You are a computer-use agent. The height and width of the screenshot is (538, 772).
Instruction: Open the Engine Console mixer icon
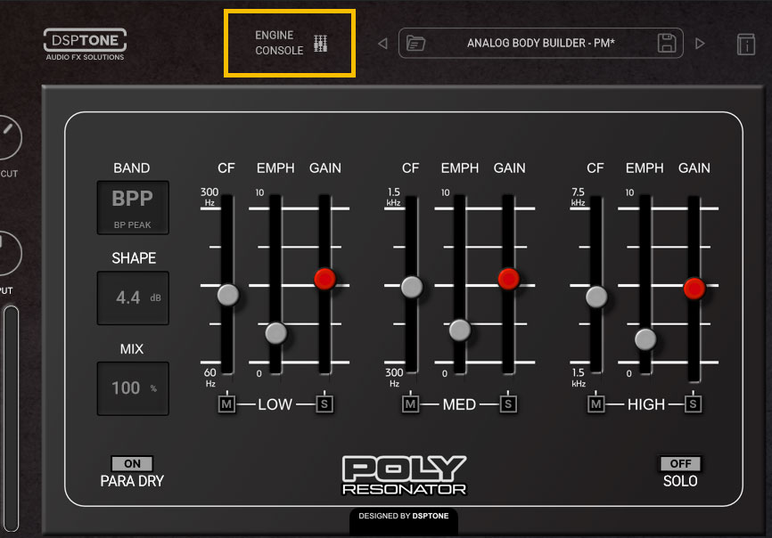coord(321,44)
